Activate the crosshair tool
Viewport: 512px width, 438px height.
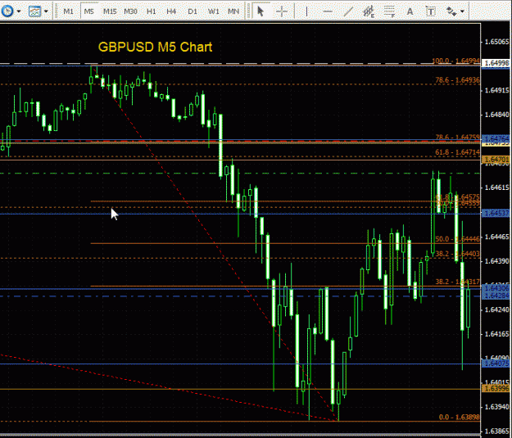click(x=282, y=11)
